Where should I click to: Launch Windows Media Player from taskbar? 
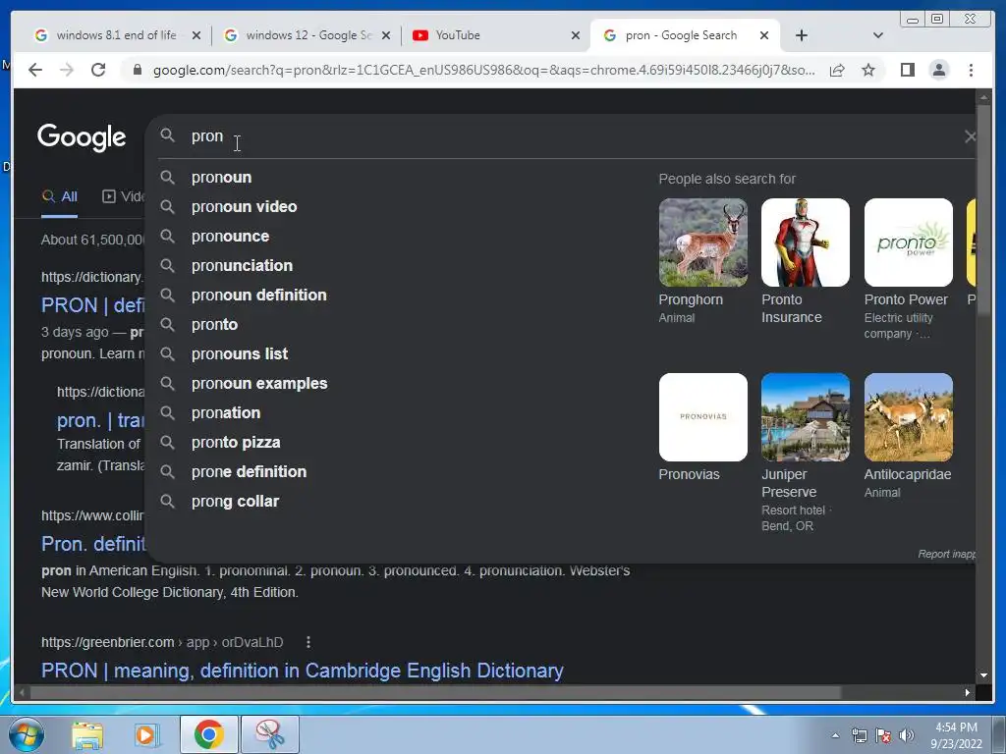pos(146,735)
